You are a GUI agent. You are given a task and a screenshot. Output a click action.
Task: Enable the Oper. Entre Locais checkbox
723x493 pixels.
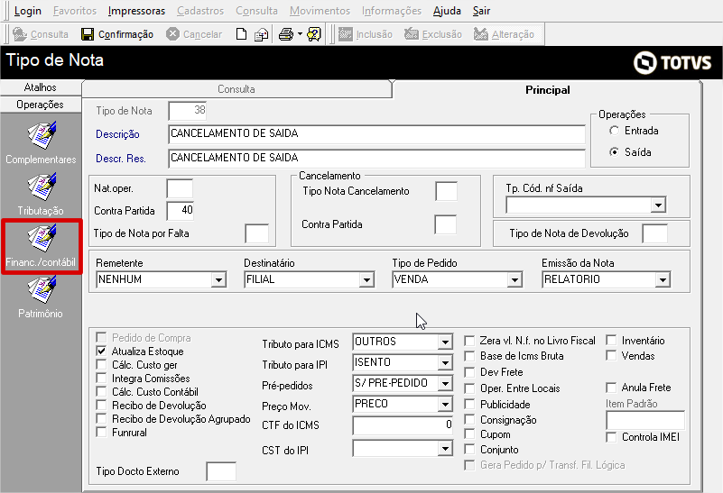coord(469,388)
